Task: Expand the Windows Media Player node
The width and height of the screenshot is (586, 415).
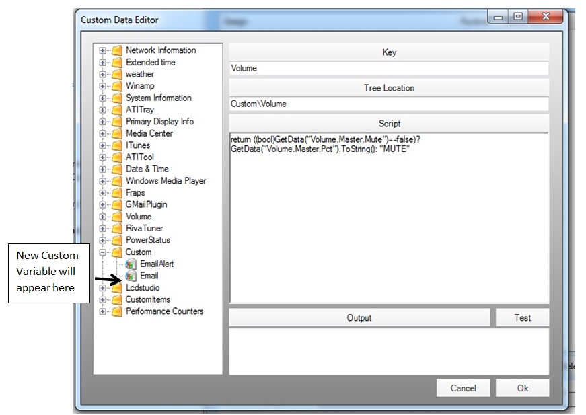Action: tap(102, 181)
